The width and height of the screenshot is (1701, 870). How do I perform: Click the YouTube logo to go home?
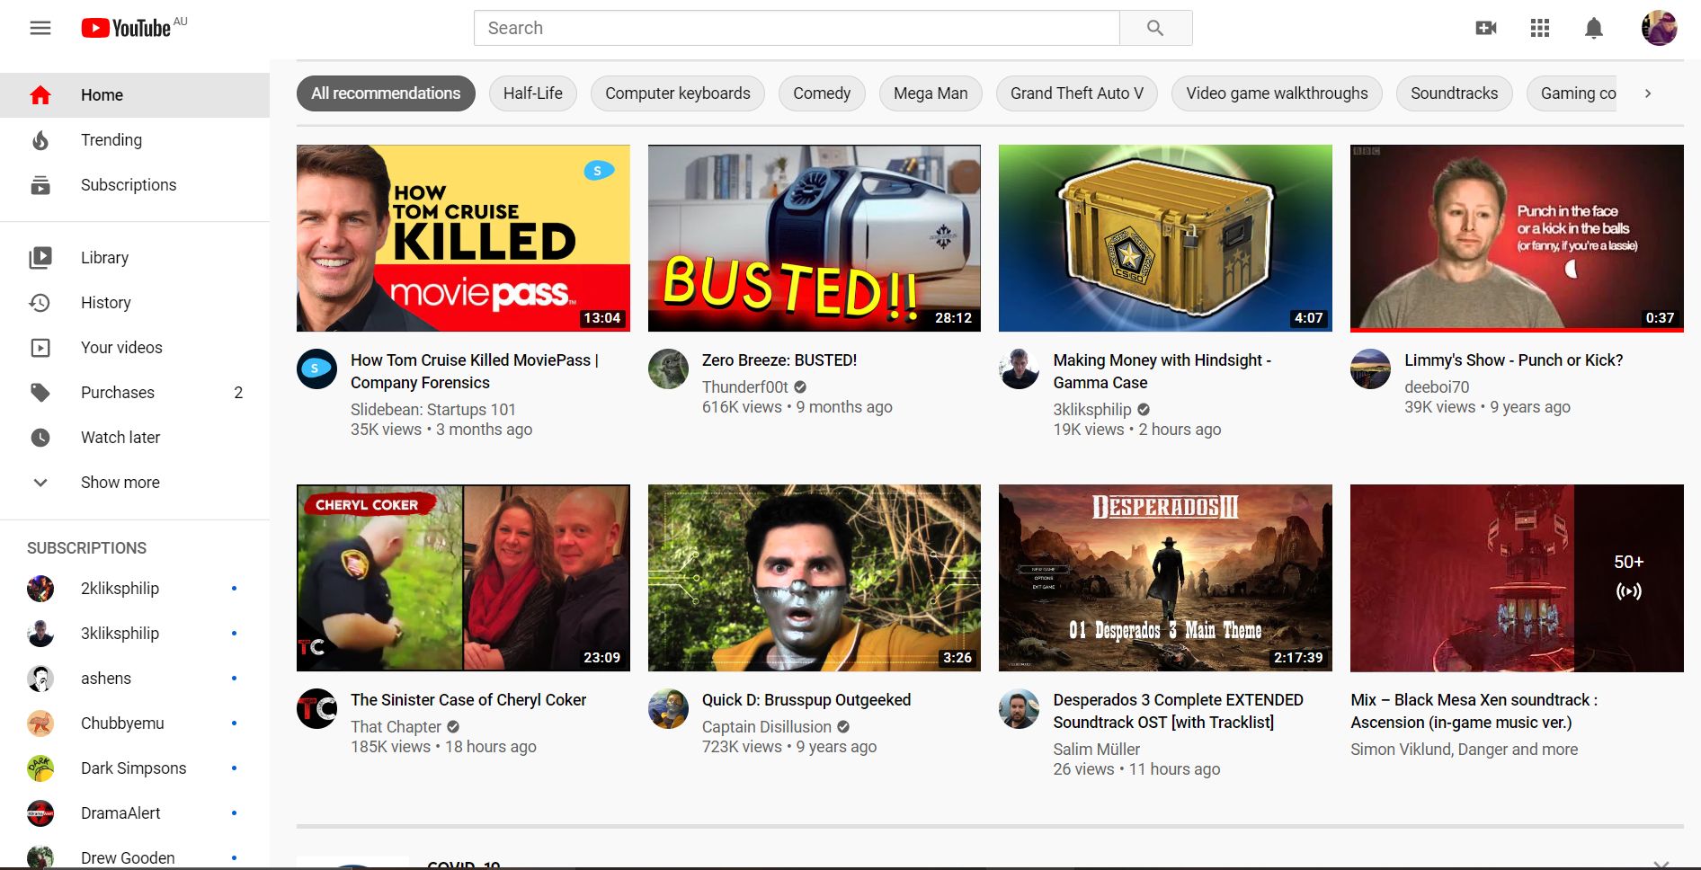(x=129, y=27)
